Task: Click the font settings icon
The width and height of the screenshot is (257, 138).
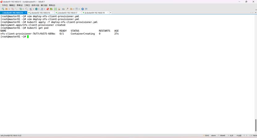Action: (42, 9)
